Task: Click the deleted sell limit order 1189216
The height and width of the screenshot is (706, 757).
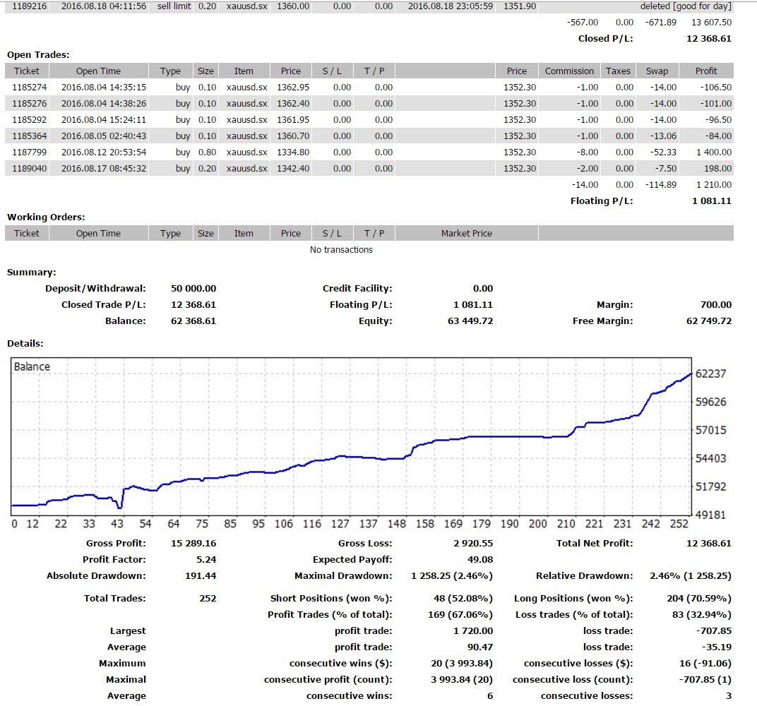Action: click(x=369, y=6)
